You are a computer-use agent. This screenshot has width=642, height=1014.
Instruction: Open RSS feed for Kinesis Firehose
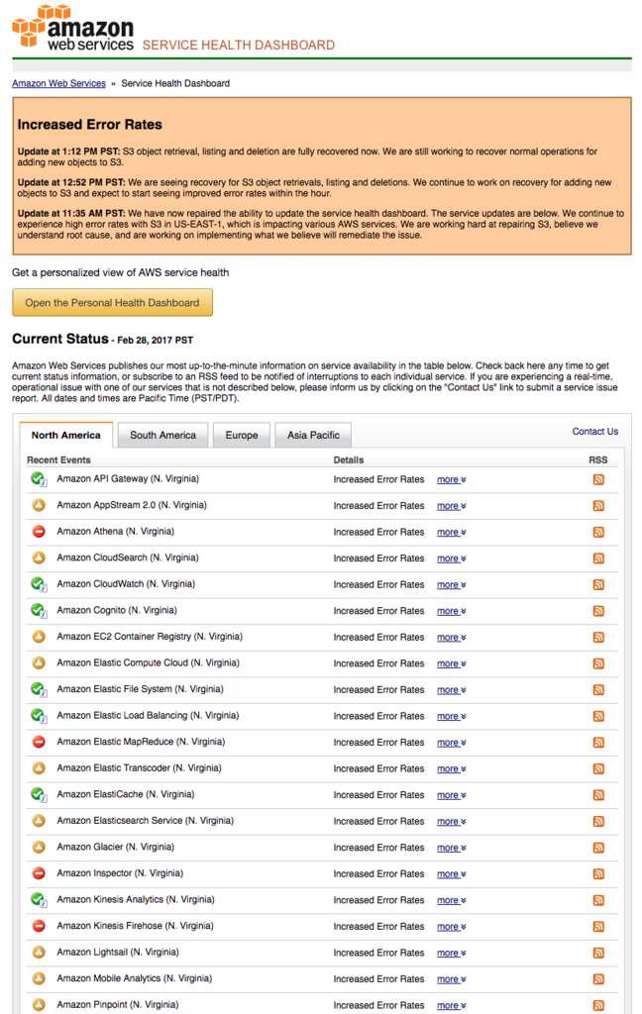598,927
